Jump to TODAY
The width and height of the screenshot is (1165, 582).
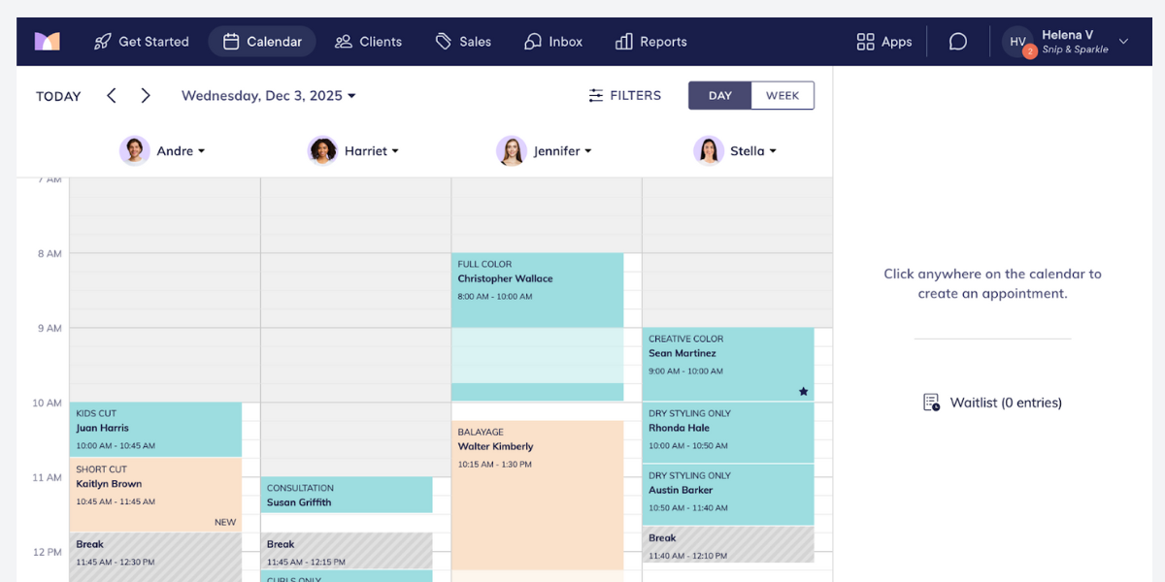[57, 95]
